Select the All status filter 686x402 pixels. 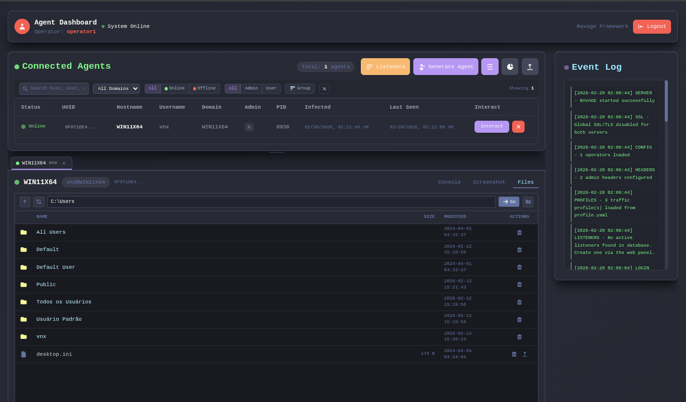pos(153,88)
